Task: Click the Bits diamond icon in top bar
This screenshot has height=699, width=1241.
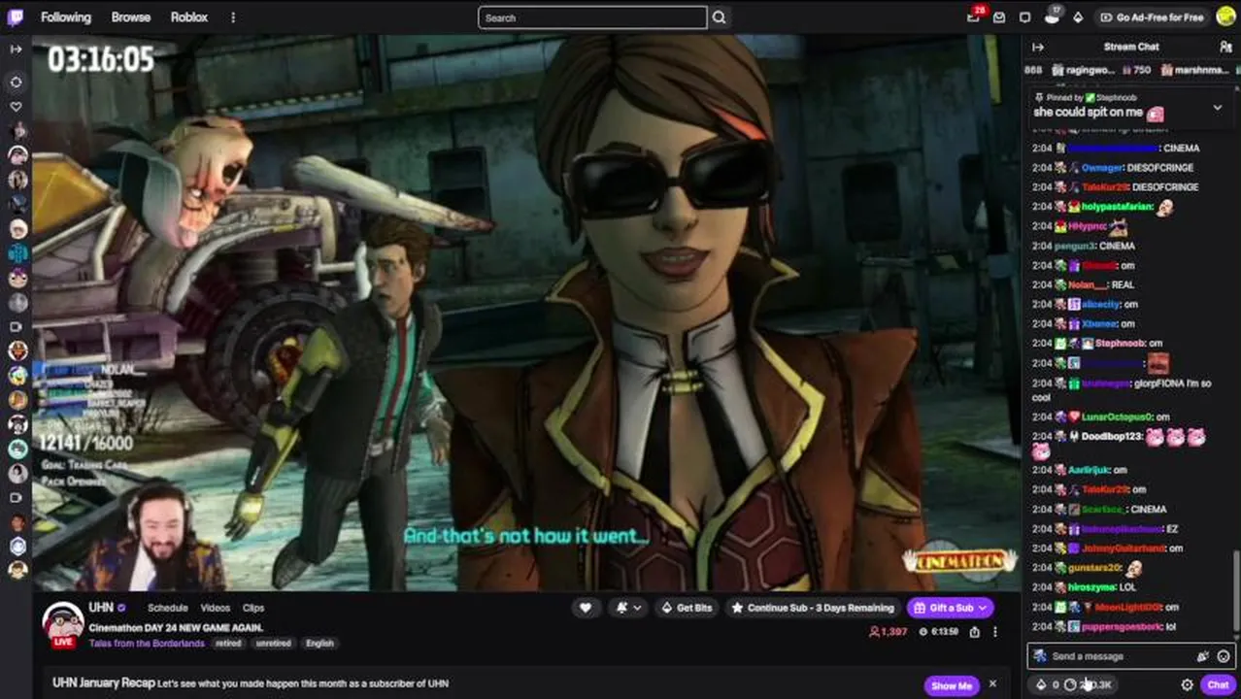Action: pos(1078,17)
